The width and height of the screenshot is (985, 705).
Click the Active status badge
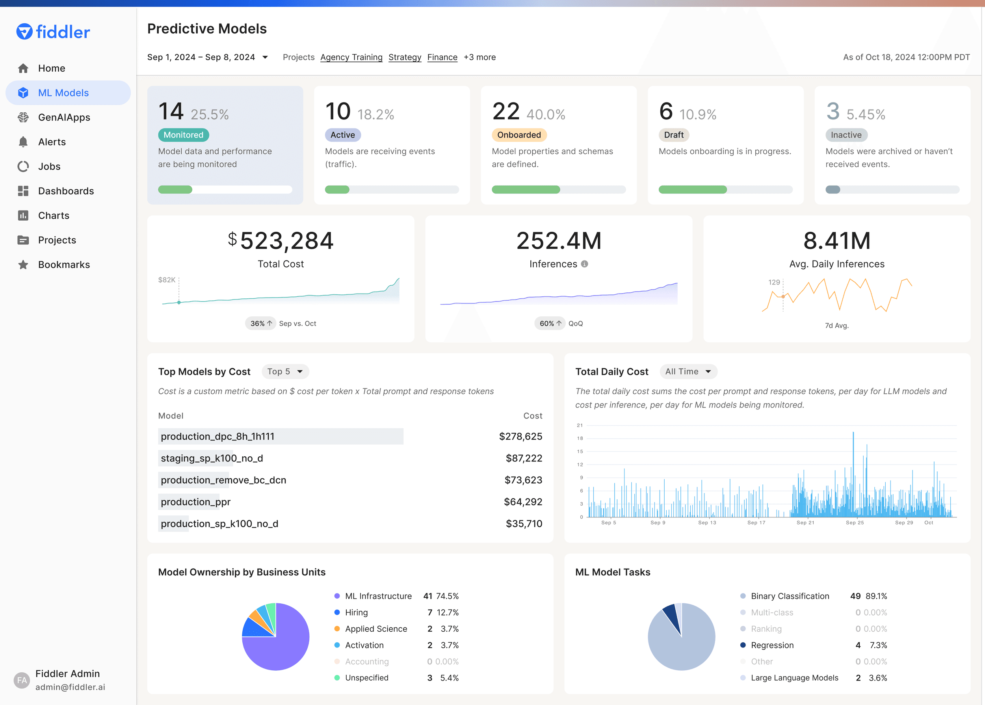343,135
